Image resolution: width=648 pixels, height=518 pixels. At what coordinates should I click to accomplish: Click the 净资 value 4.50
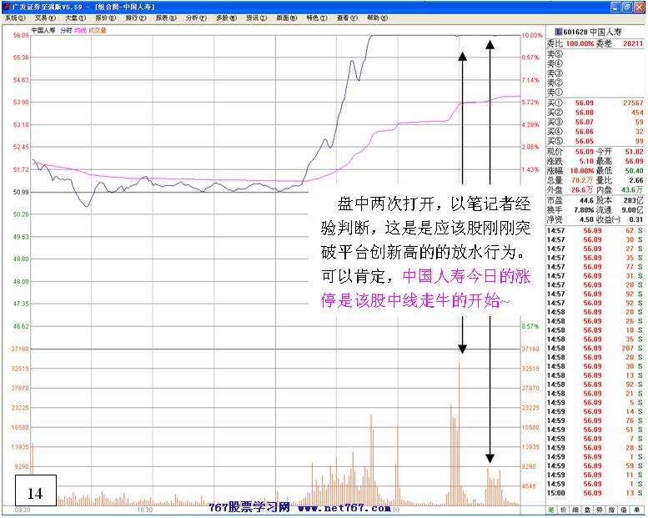coord(587,219)
